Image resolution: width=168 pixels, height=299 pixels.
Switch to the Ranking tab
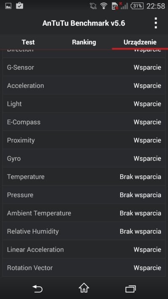(x=84, y=42)
